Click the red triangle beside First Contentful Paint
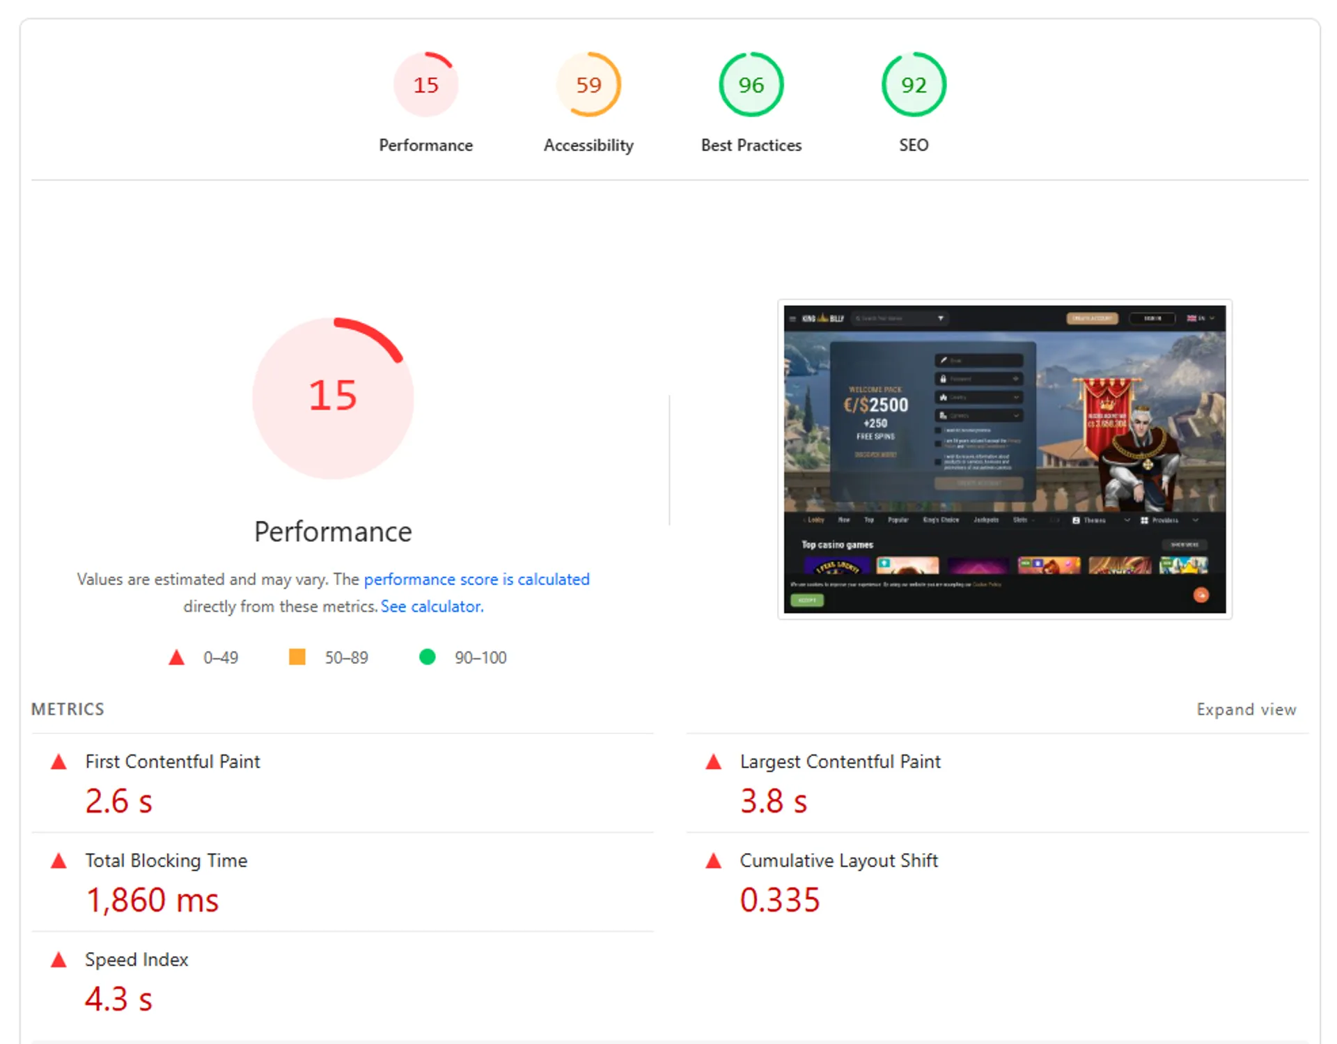Screen dimensions: 1337x1044 click(58, 762)
